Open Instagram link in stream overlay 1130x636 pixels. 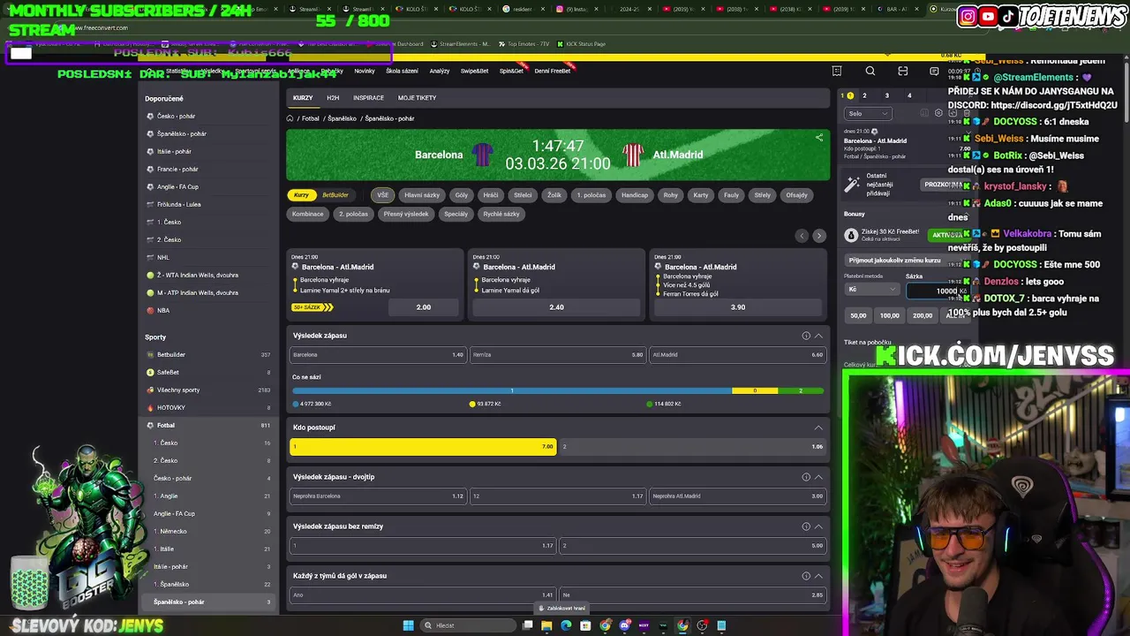968,16
